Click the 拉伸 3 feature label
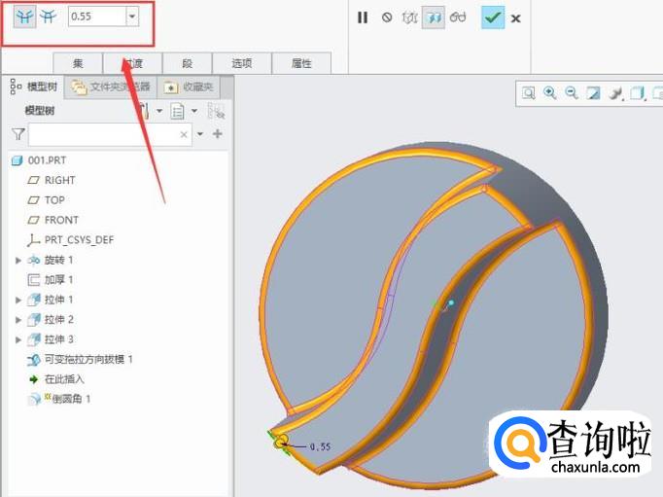 pyautogui.click(x=58, y=339)
